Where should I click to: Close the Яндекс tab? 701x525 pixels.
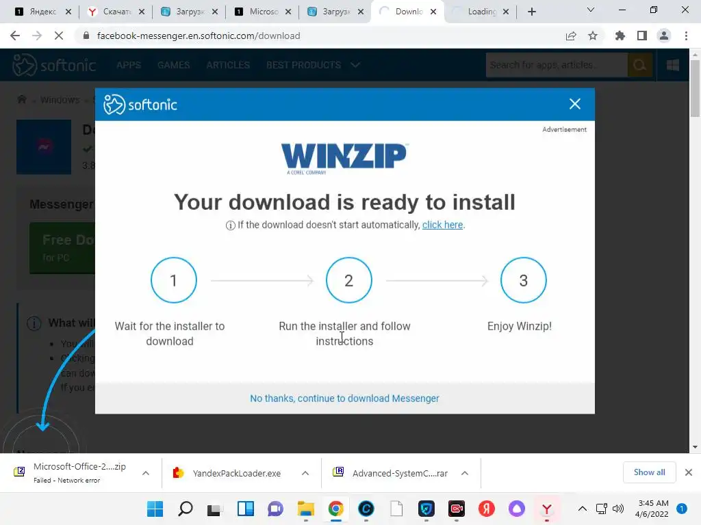pyautogui.click(x=68, y=12)
